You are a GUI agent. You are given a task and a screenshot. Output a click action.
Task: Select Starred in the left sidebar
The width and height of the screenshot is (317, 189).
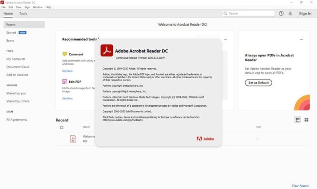[11, 33]
